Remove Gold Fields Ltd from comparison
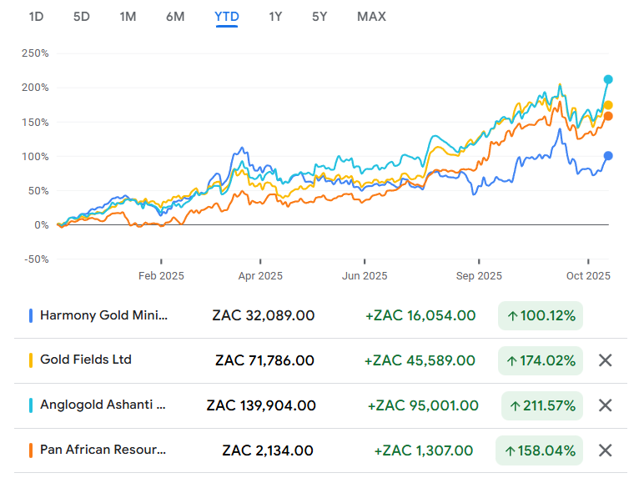Screen dimensions: 639x478 606,360
